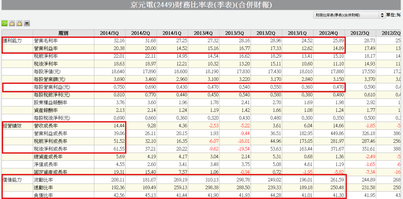The image size is (403, 199).
Task: Select the 2013/3Q column header
Action: 235,33
